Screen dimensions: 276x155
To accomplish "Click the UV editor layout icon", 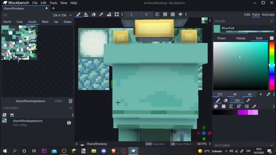I will click(71, 101).
